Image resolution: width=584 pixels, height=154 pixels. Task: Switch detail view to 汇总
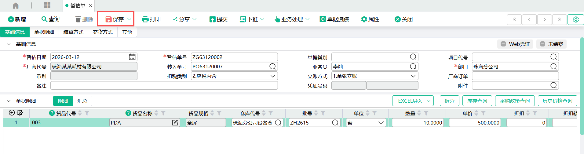[82, 101]
